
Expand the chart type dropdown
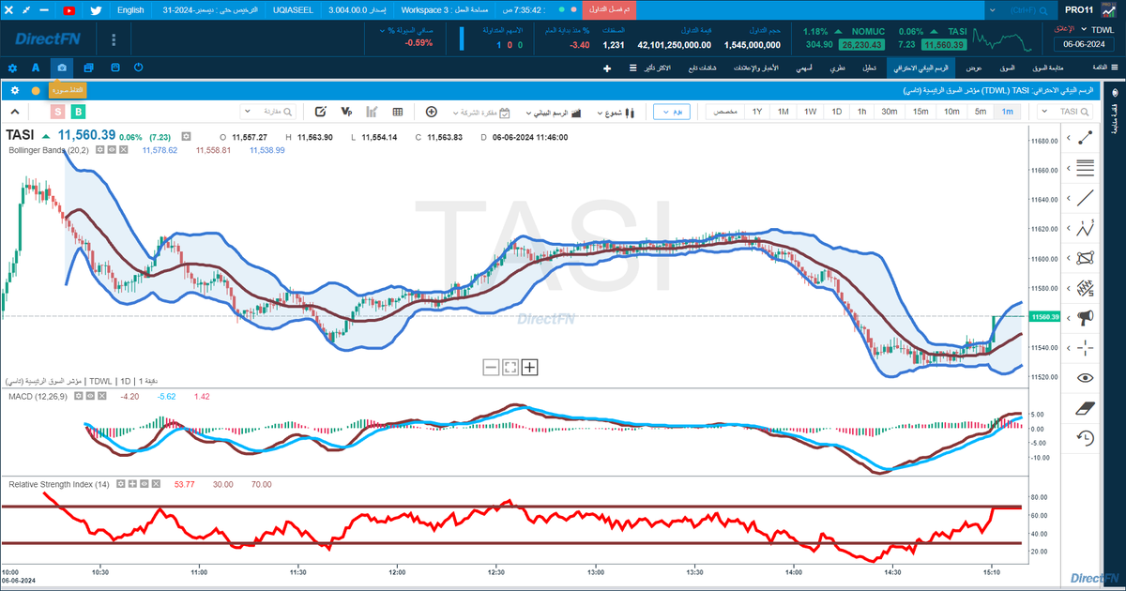(554, 112)
